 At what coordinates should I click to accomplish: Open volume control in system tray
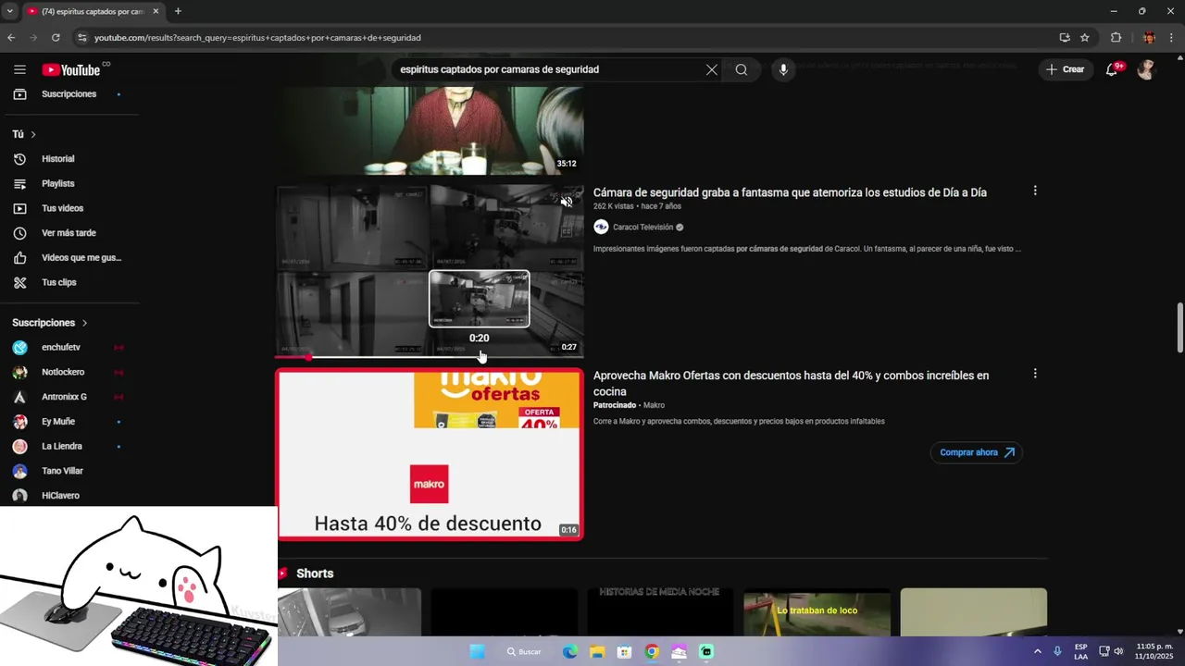[1118, 651]
